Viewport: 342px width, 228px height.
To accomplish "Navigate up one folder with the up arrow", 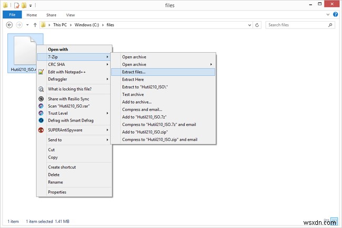I will click(x=35, y=25).
